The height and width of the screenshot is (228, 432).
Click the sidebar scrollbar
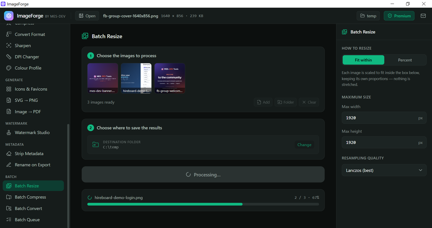(x=68, y=176)
